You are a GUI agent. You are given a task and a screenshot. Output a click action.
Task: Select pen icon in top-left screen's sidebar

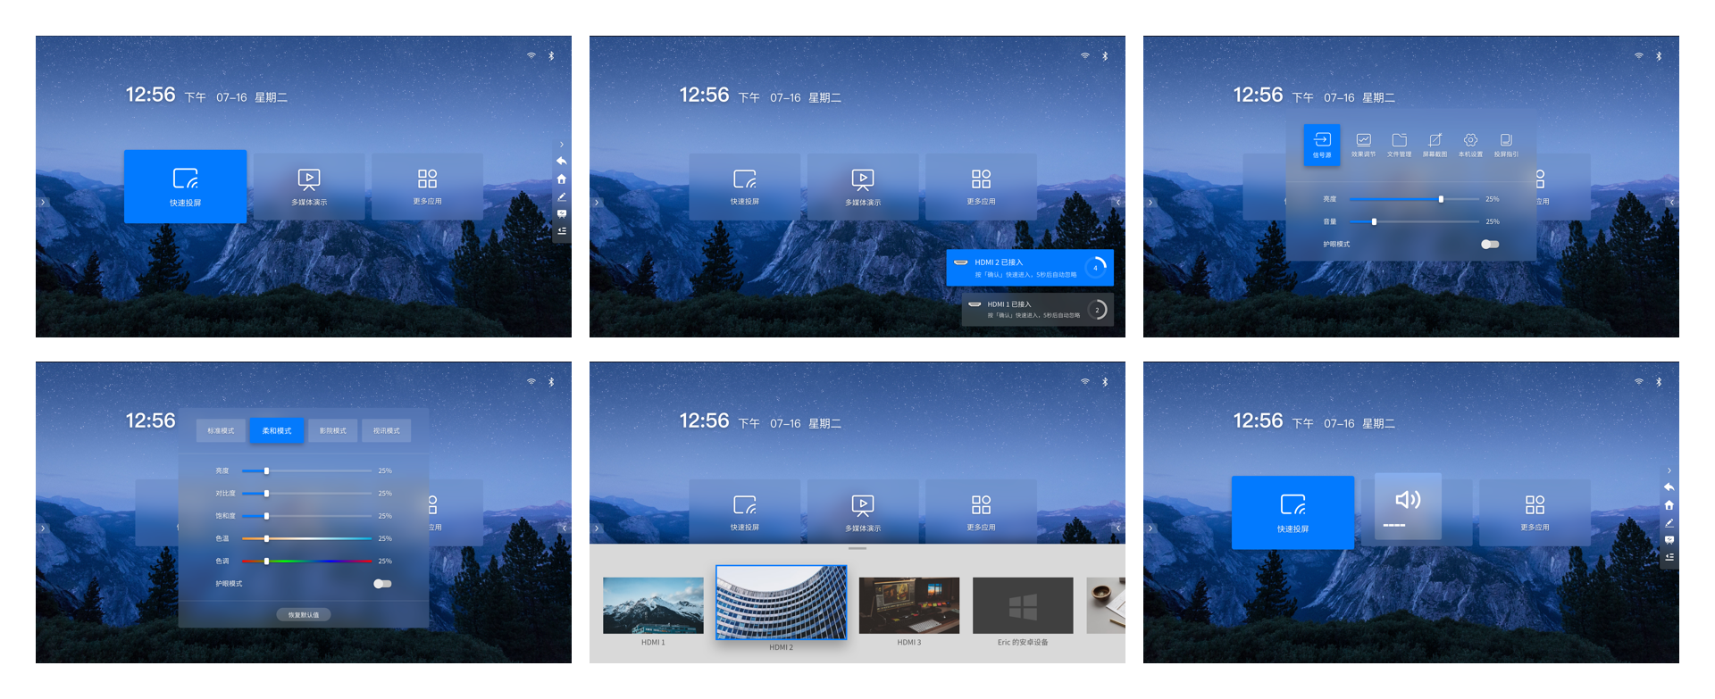point(562,196)
